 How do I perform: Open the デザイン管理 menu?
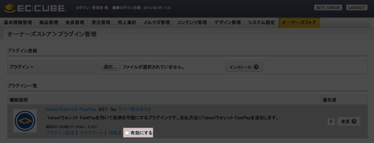(227, 23)
